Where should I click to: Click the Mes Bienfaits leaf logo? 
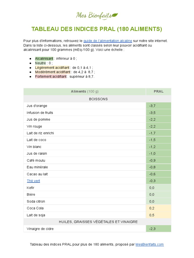click(97, 16)
